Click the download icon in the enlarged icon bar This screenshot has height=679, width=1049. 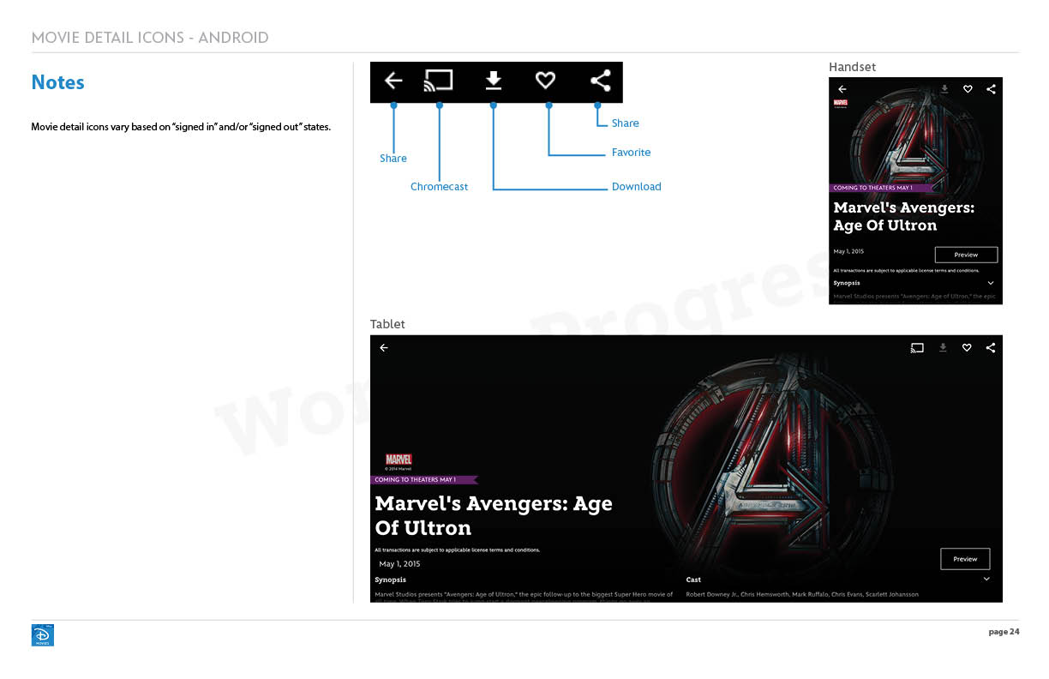click(494, 81)
